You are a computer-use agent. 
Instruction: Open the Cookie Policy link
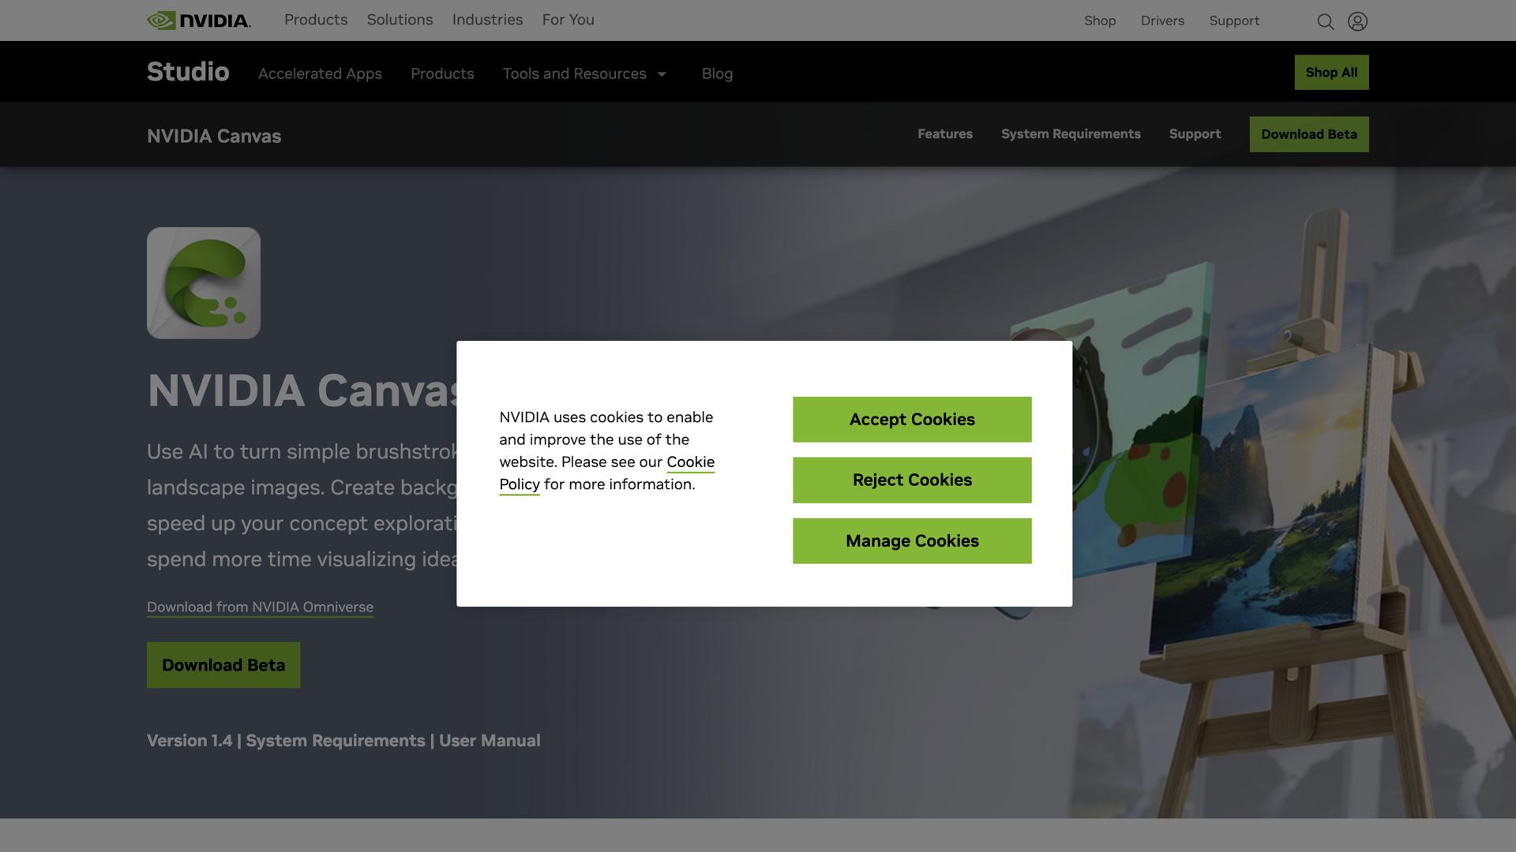[x=607, y=473]
